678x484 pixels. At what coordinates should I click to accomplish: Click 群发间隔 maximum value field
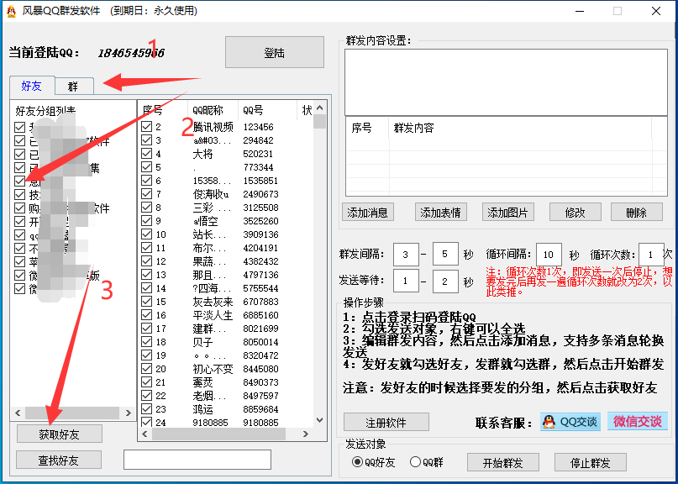(x=445, y=254)
